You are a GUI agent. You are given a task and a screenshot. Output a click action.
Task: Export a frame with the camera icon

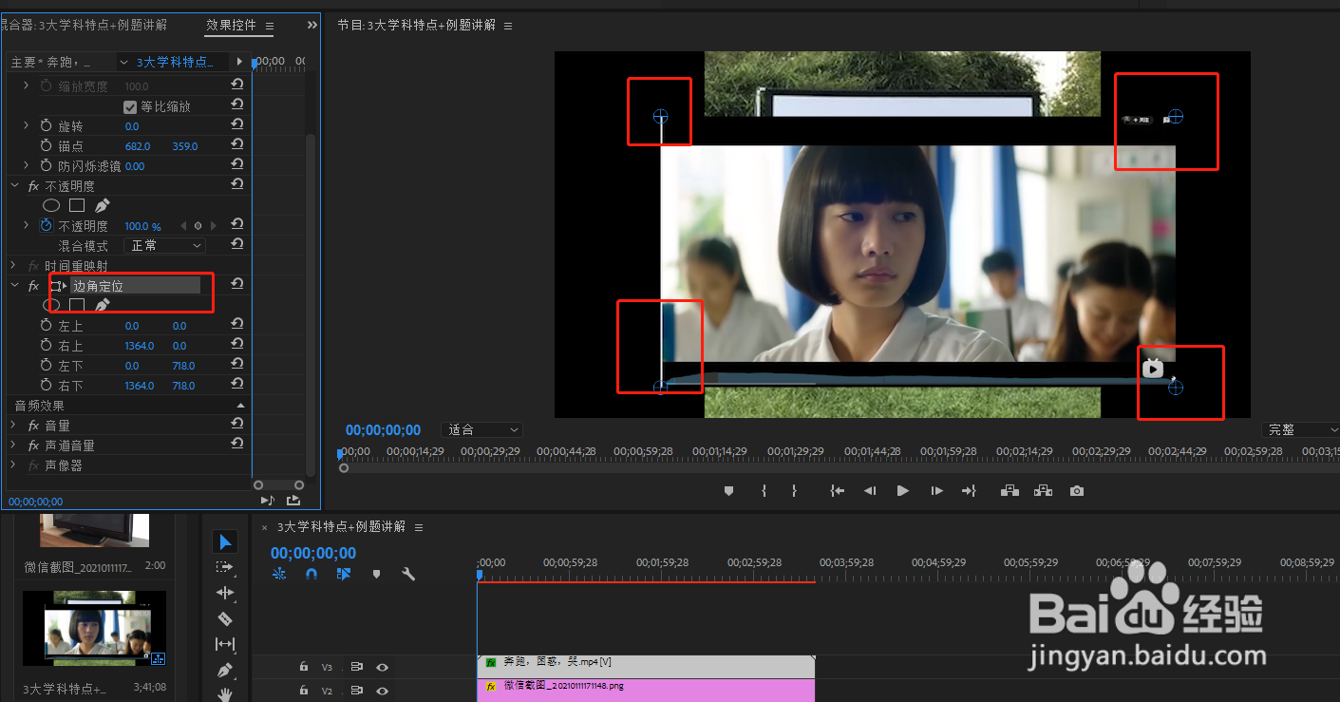pos(1076,491)
